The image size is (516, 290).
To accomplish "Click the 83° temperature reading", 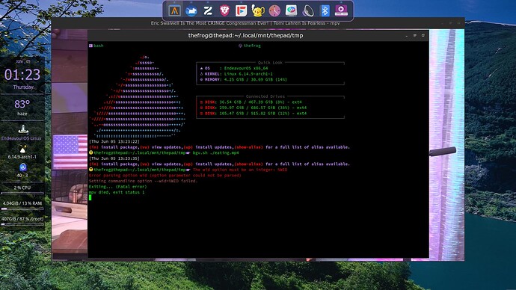I will pos(22,104).
